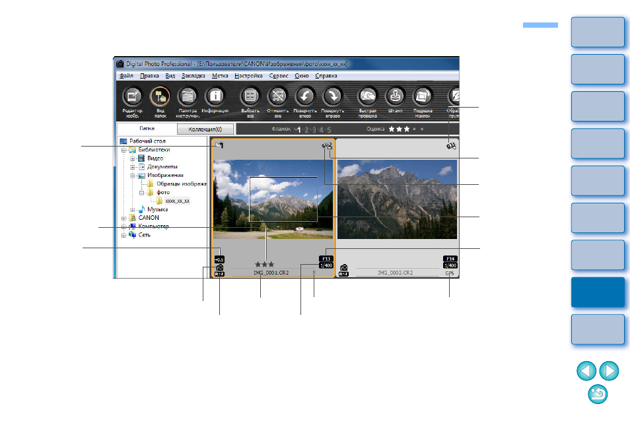
Task: Set rating to one star in Оценка
Action: coord(392,129)
